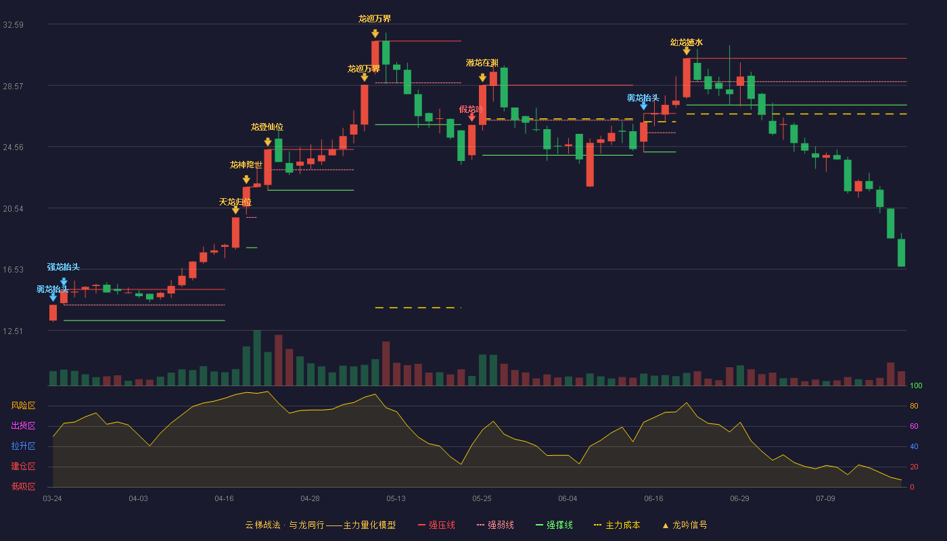
Task: Click the 12.51 price axis label
Action: pos(14,331)
